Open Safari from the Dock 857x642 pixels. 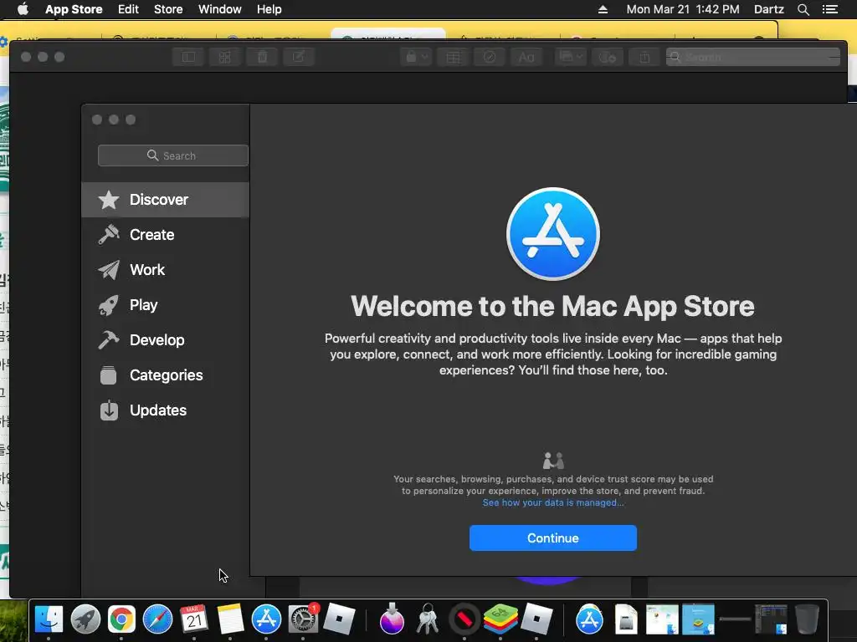click(157, 619)
